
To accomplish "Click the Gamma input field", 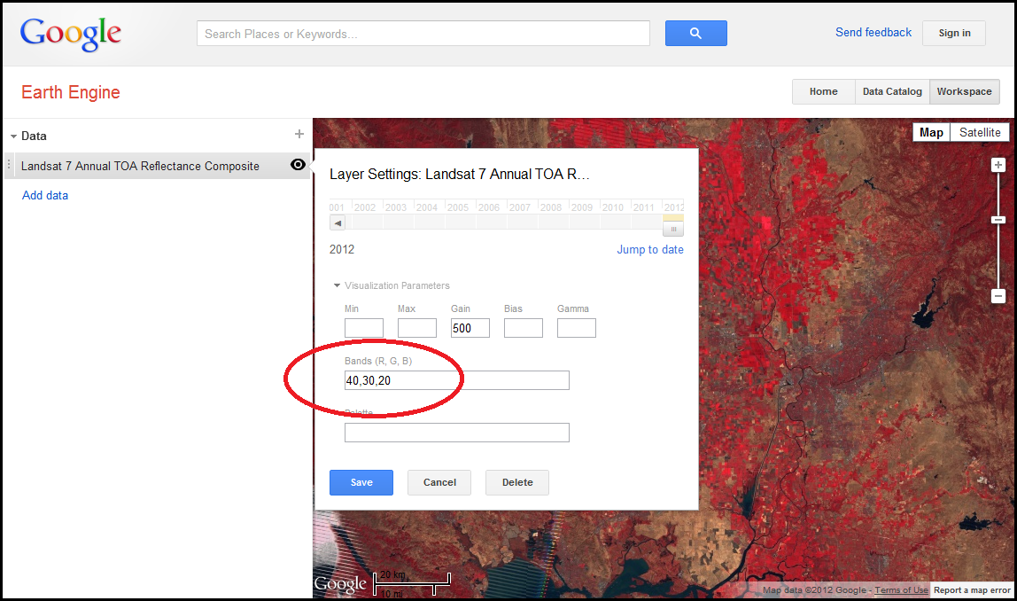I will (577, 328).
